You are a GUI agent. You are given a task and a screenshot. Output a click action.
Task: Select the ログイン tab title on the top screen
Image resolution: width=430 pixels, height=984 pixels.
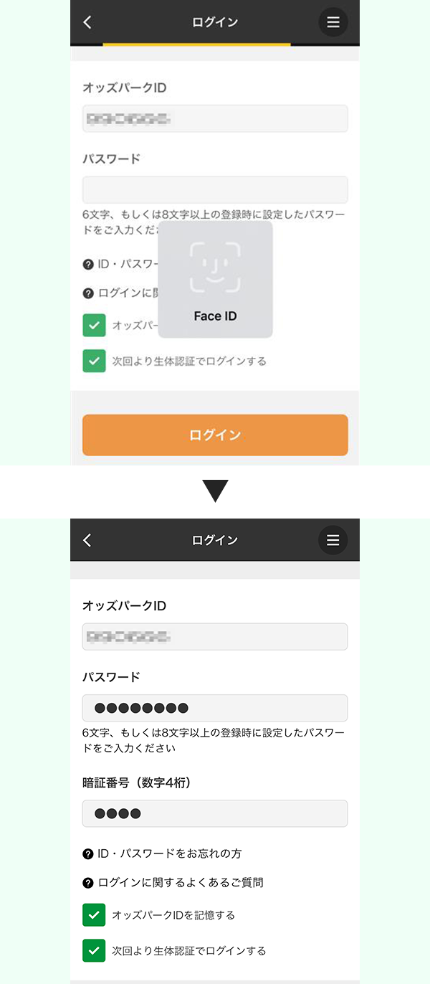point(215,22)
